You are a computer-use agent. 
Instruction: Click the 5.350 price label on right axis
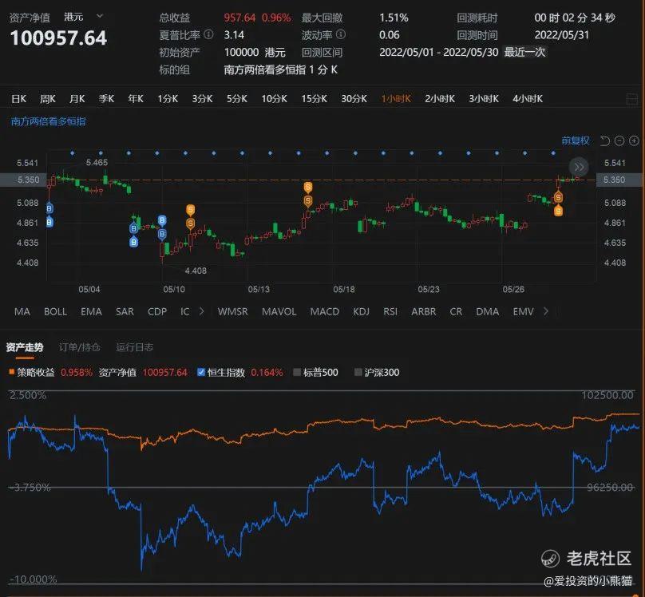click(x=614, y=180)
